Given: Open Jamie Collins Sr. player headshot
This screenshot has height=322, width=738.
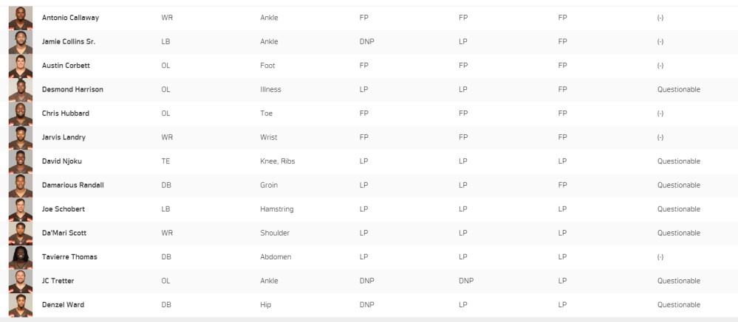Looking at the screenshot, I should [21, 42].
